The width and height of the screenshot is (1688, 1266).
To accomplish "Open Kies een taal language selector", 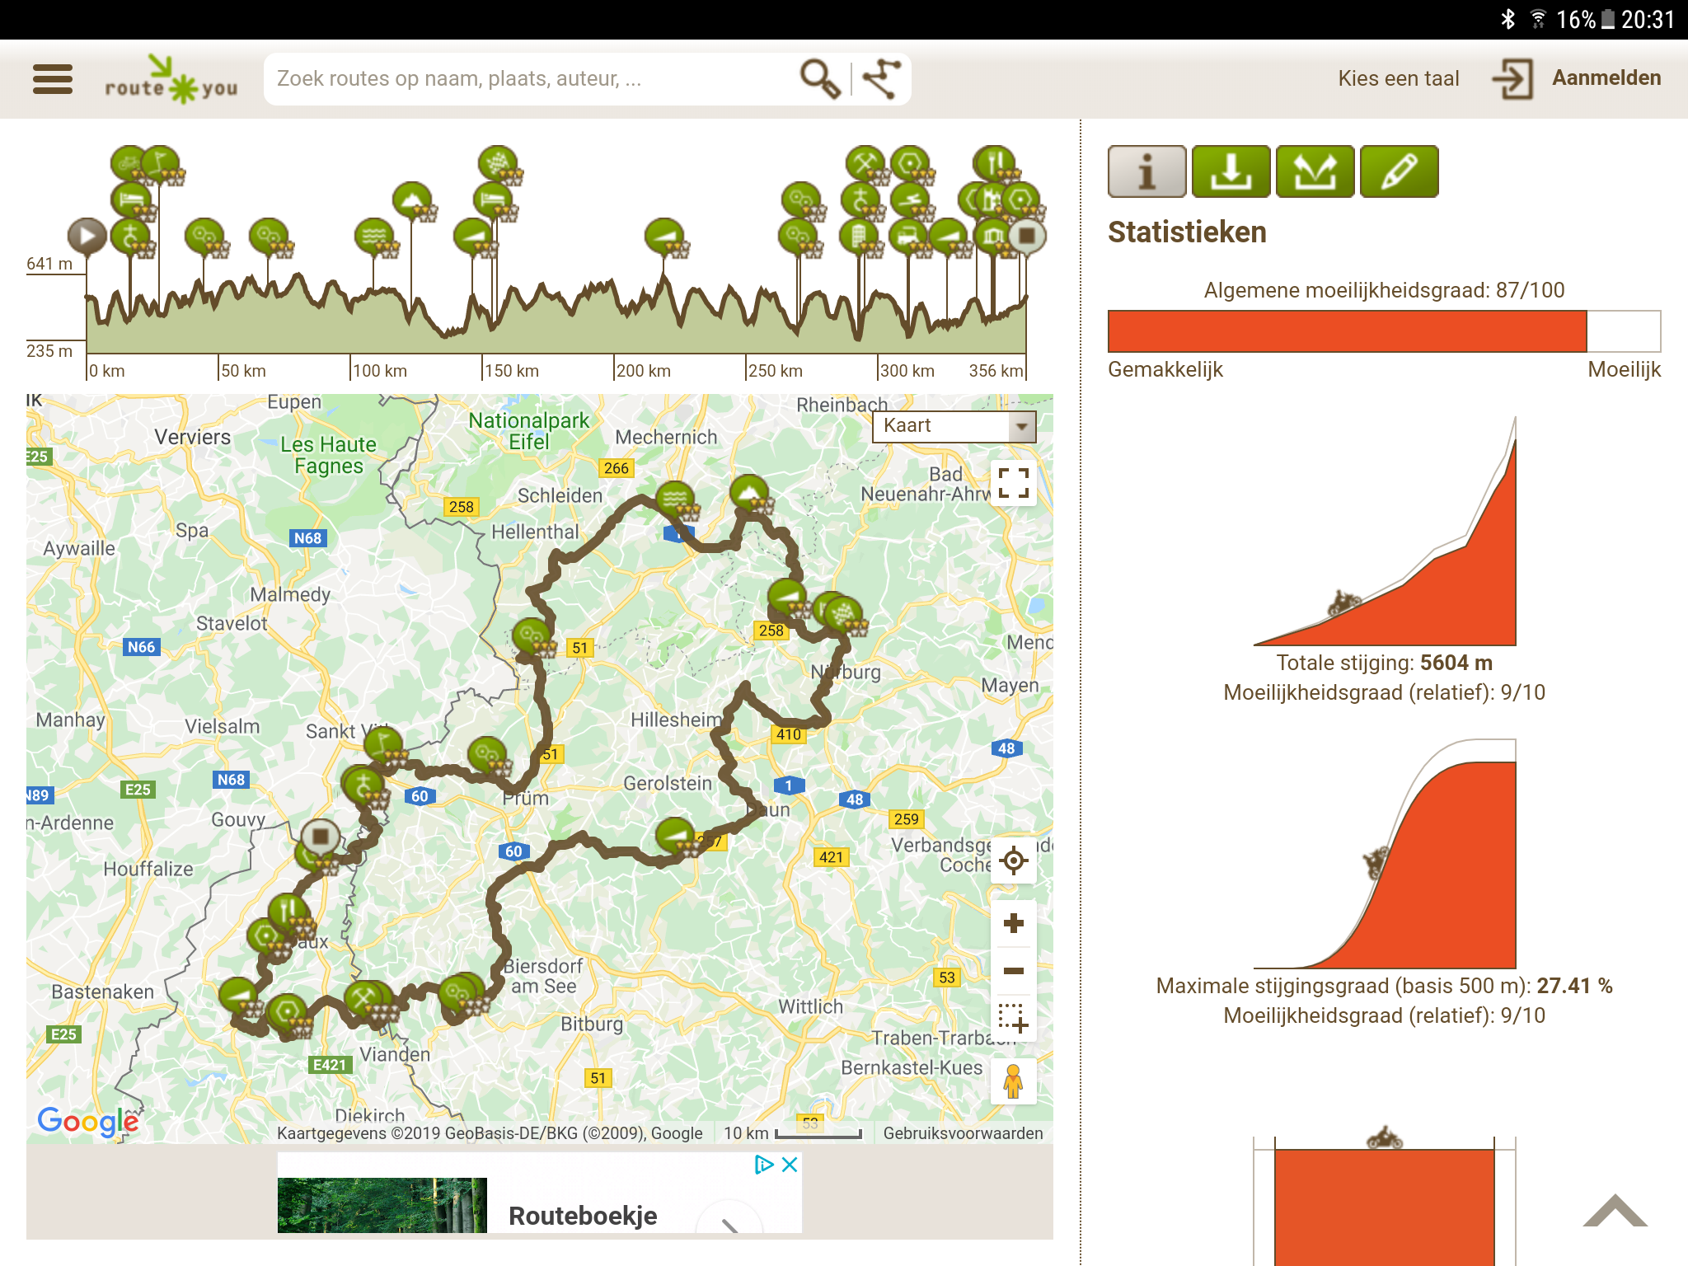I will pyautogui.click(x=1398, y=78).
